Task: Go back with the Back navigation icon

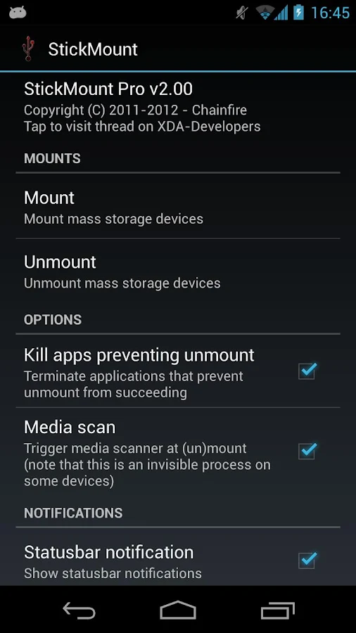Action: tap(79, 610)
